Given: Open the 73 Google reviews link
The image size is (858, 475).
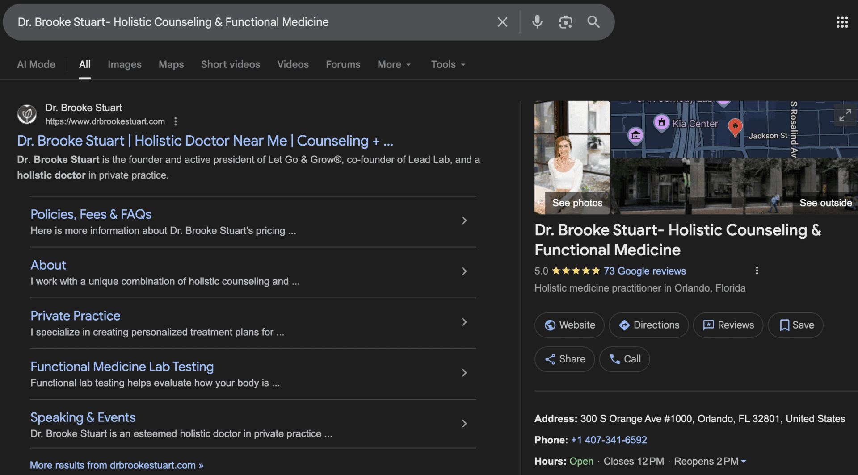Looking at the screenshot, I should [x=644, y=271].
